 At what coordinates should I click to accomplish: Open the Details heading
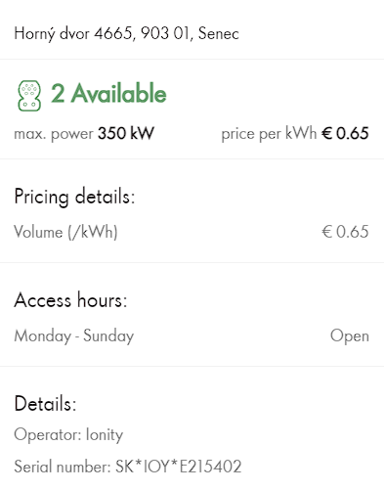[x=45, y=404]
